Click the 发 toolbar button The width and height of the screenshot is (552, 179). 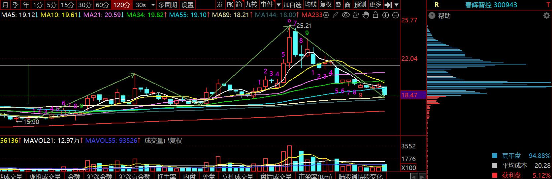220,5
